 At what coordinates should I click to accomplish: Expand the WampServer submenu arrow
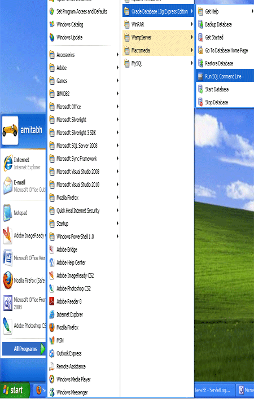(192, 37)
